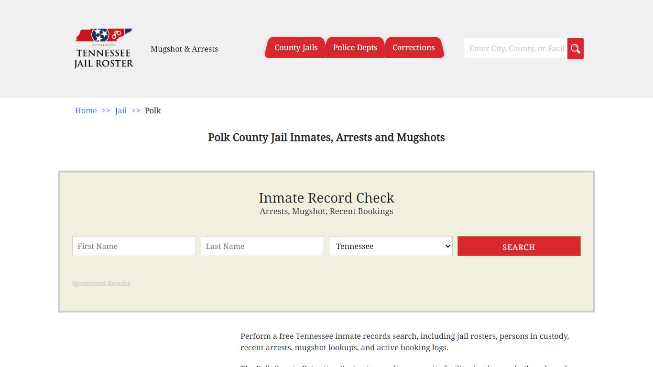Hit the red SEARCH button
The image size is (653, 367).
[519, 246]
